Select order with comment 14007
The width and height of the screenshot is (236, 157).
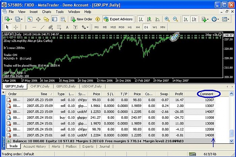point(111,112)
